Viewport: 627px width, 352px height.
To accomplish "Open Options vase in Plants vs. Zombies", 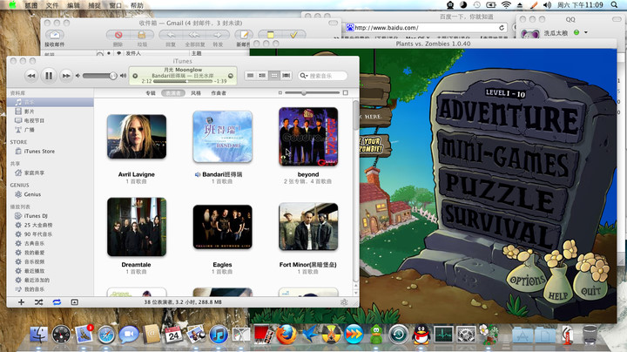I will tap(527, 279).
